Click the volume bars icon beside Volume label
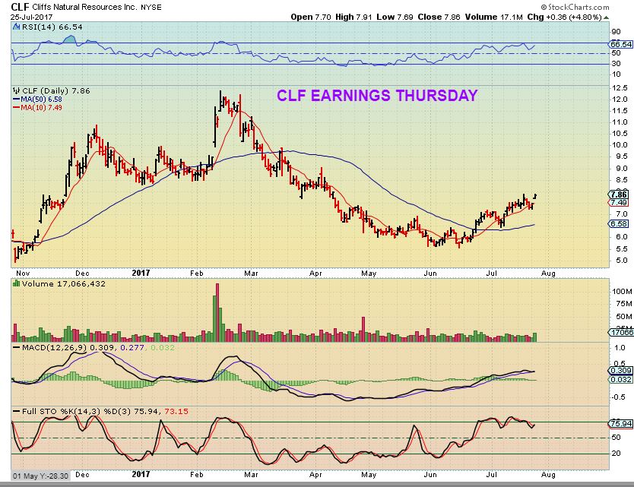This screenshot has height=487, width=634. tap(17, 283)
